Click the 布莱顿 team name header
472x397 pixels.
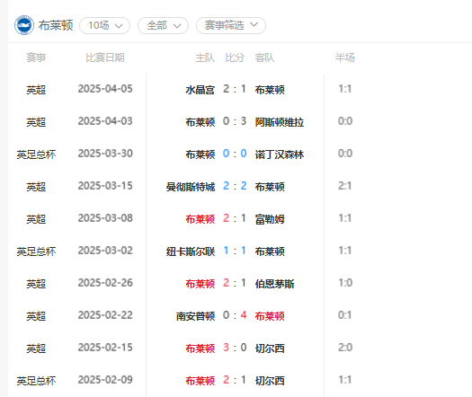coord(56,25)
